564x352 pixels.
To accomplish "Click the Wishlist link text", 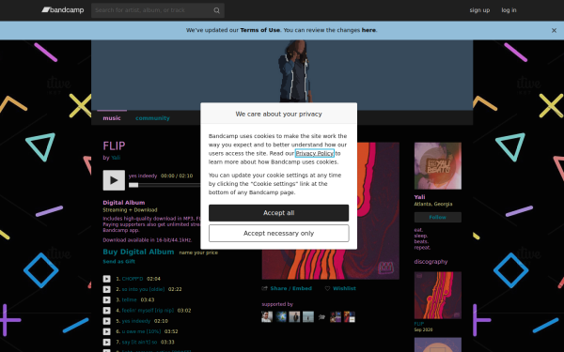I will [344, 288].
